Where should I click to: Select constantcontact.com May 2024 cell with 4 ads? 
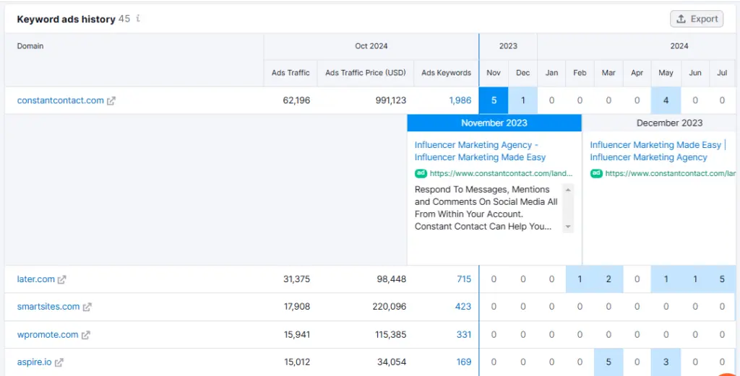tap(666, 101)
